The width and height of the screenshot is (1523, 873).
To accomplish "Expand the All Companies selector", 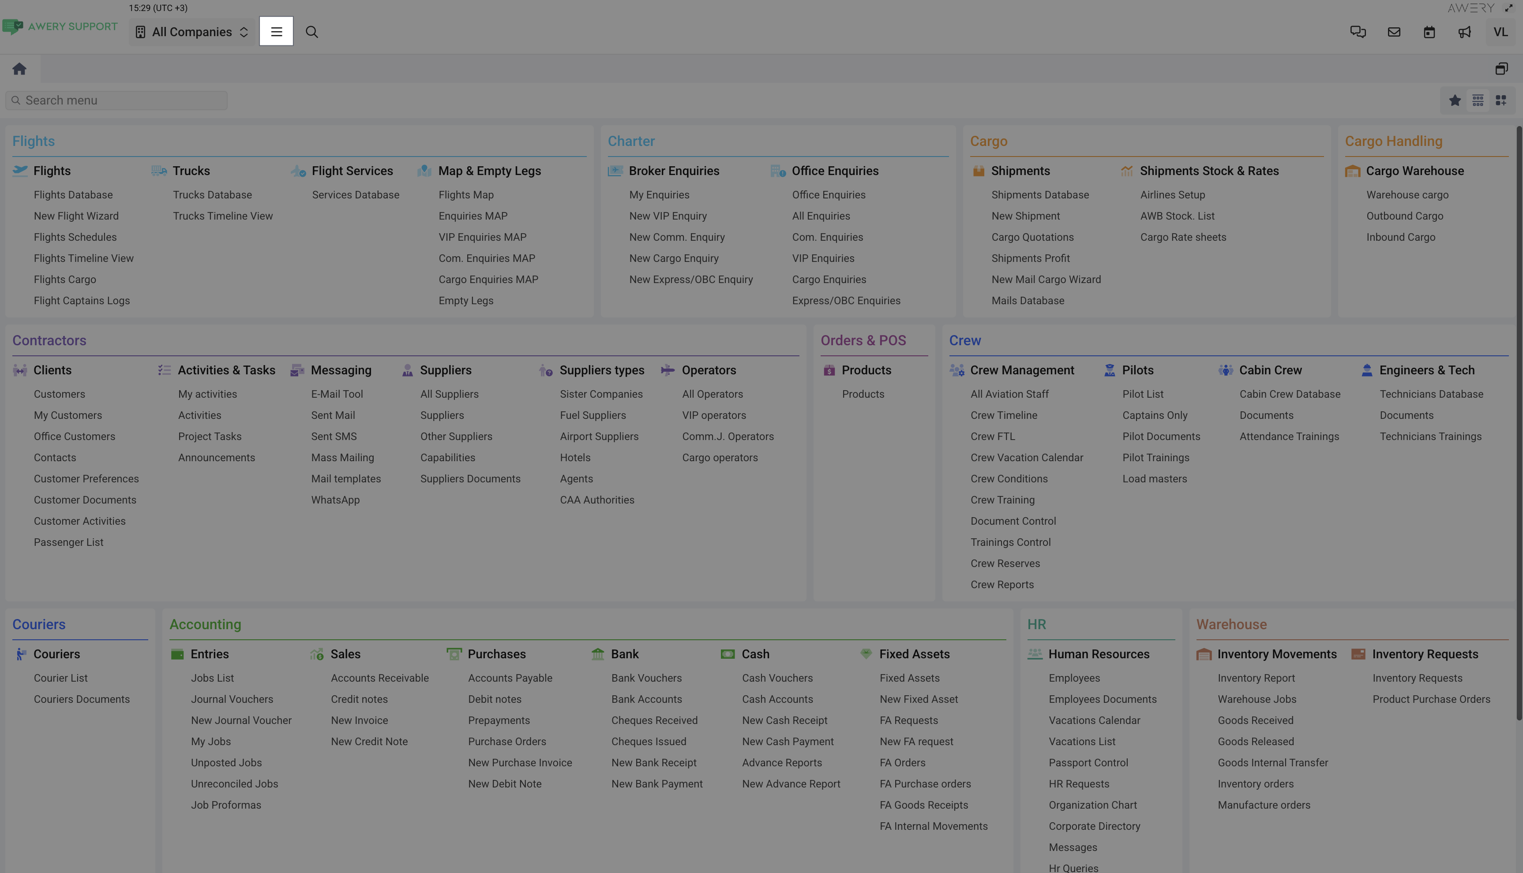I will pyautogui.click(x=192, y=32).
